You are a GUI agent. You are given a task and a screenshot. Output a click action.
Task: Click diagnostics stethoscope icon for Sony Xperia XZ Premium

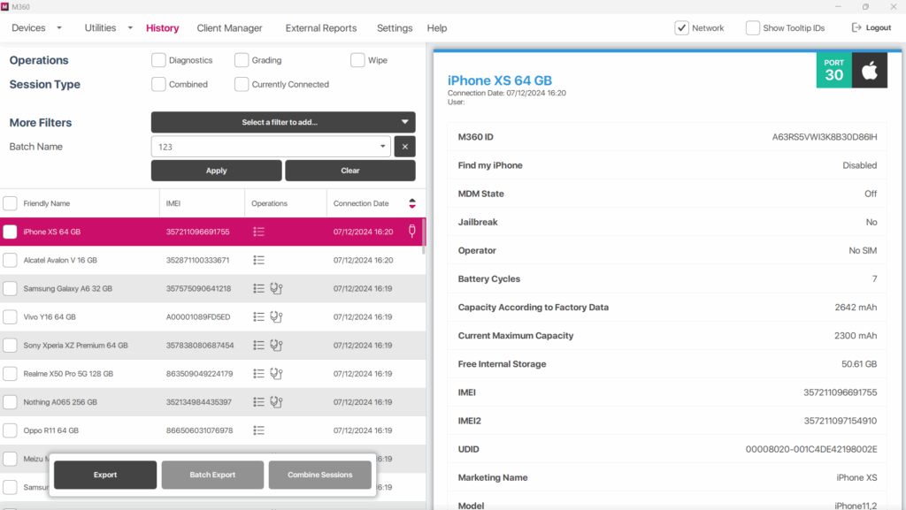(x=276, y=345)
